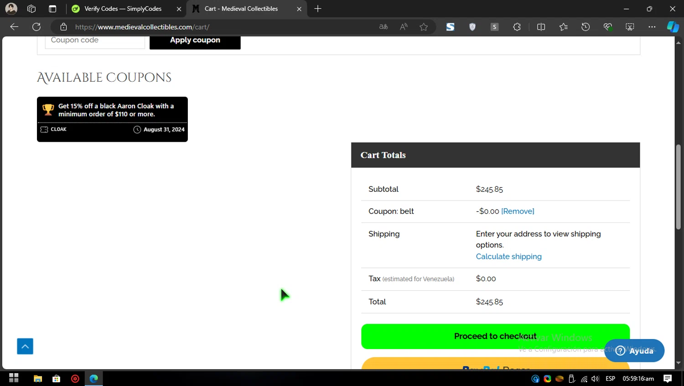Type in the Coupon code field
The height and width of the screenshot is (386, 684).
[x=95, y=41]
